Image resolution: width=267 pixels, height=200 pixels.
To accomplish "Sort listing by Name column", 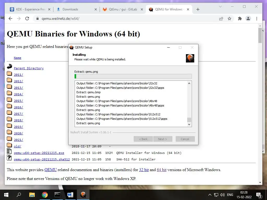I will pos(17,58).
